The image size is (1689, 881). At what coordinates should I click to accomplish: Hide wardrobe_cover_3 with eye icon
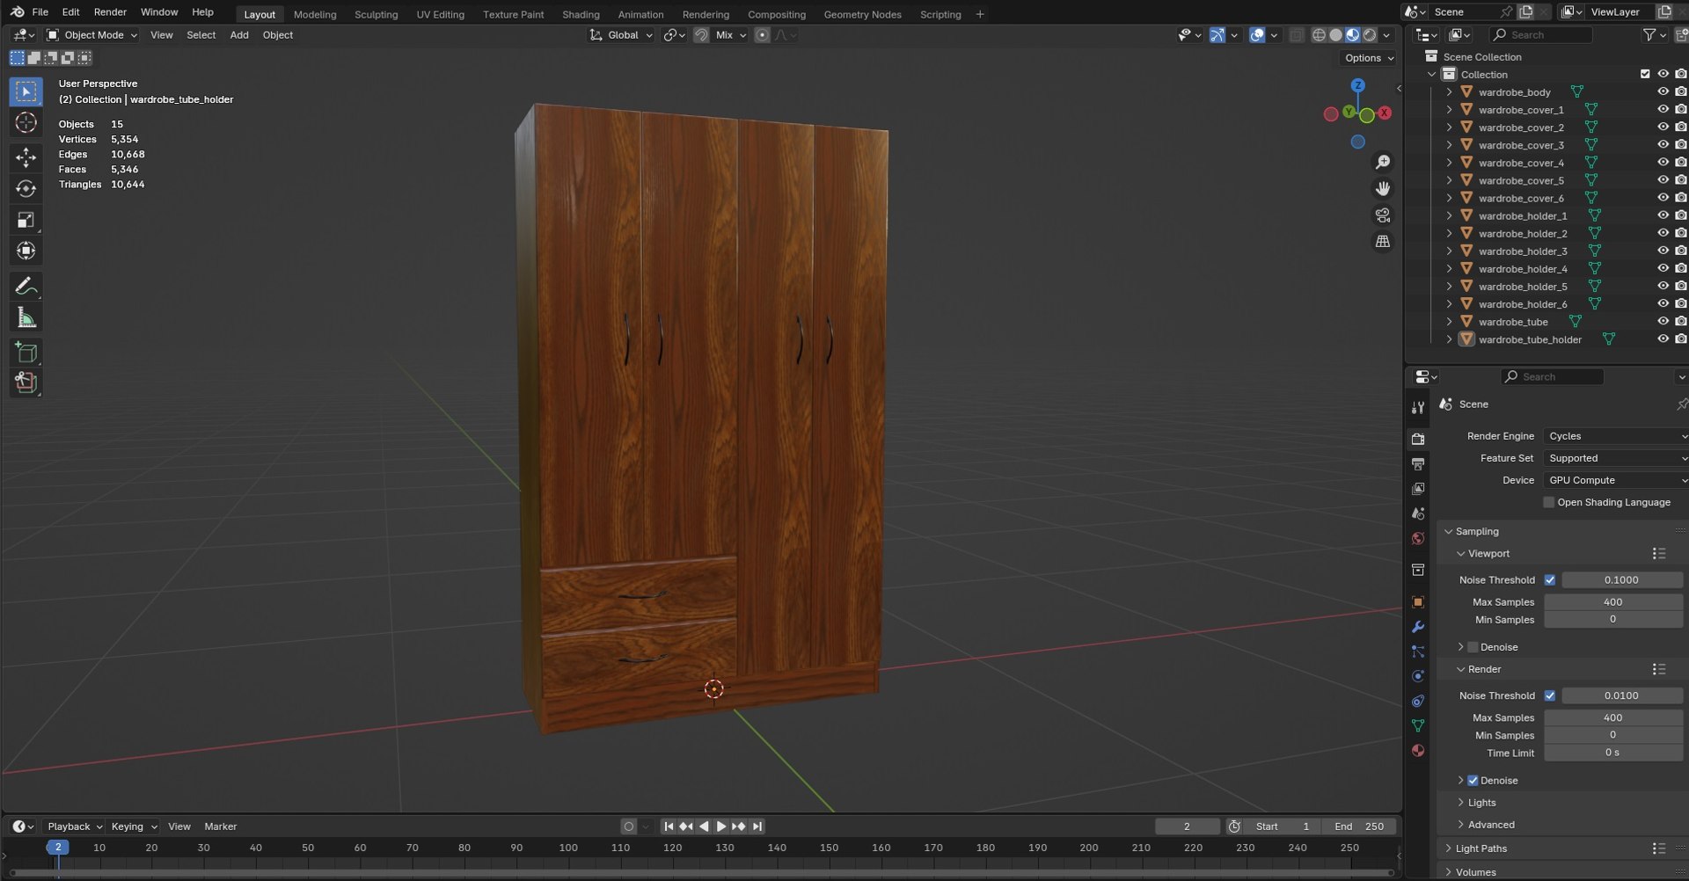click(1663, 145)
